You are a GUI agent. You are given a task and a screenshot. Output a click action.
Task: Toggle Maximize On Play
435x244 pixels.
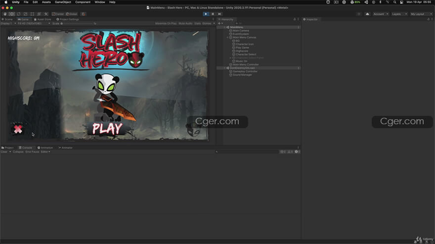(166, 24)
